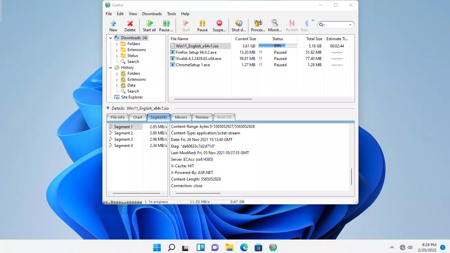The image size is (450, 253).
Task: Collapse the Details disclosure triangle
Action: tap(108, 108)
